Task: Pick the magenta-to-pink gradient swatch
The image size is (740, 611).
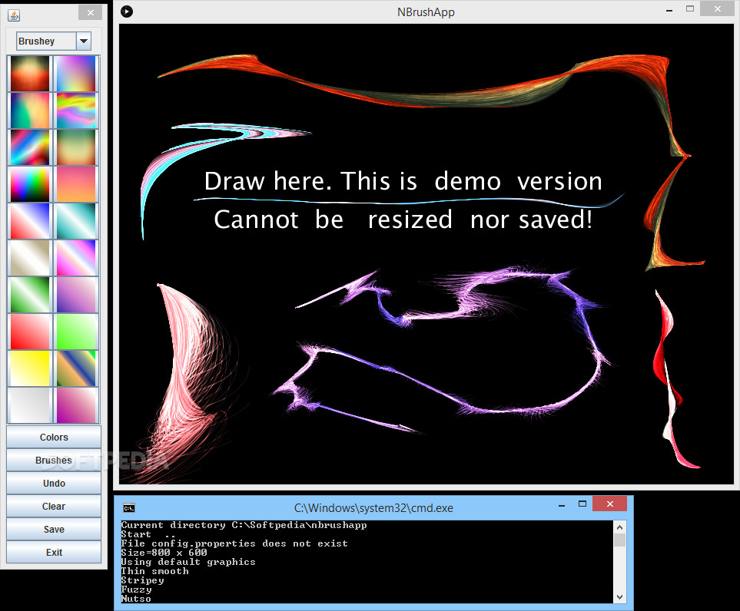Action: [76, 405]
